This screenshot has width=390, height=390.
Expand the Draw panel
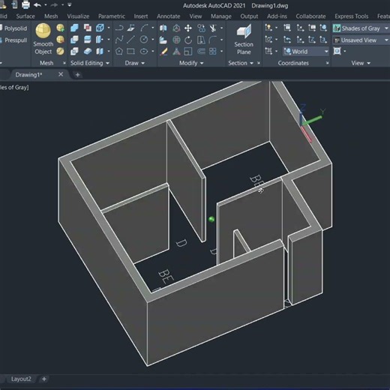click(x=134, y=63)
